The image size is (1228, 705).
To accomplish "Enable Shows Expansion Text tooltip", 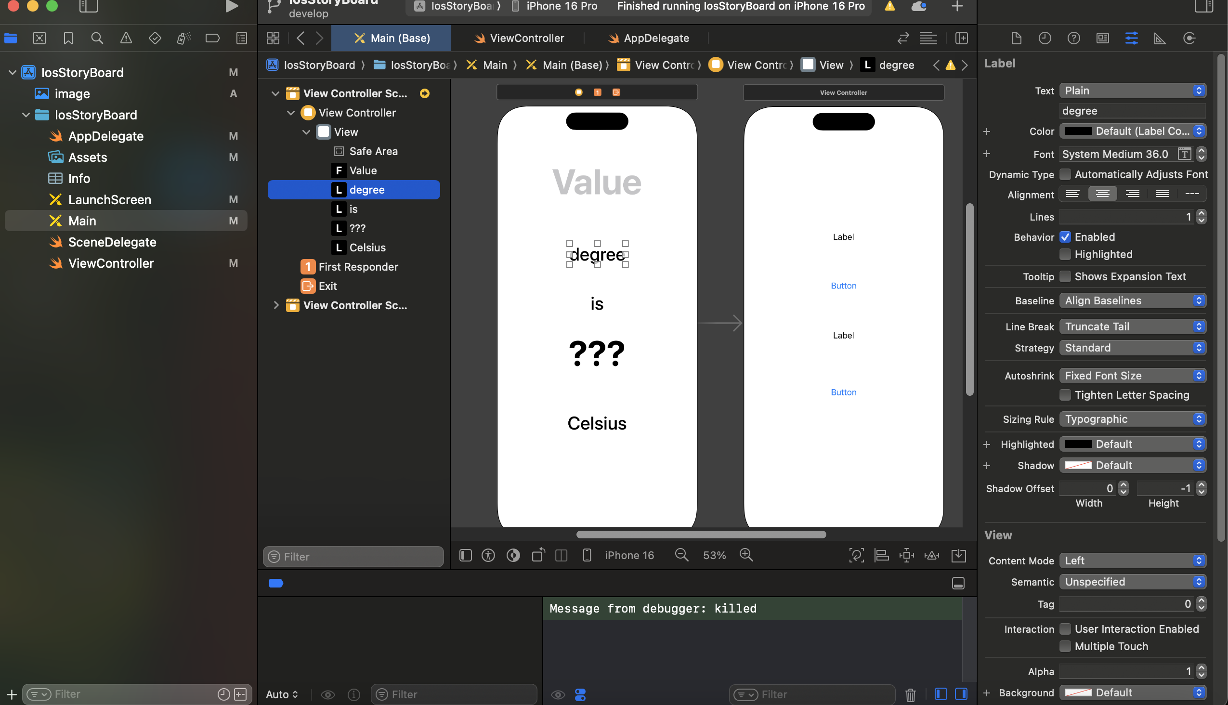I will tap(1065, 276).
